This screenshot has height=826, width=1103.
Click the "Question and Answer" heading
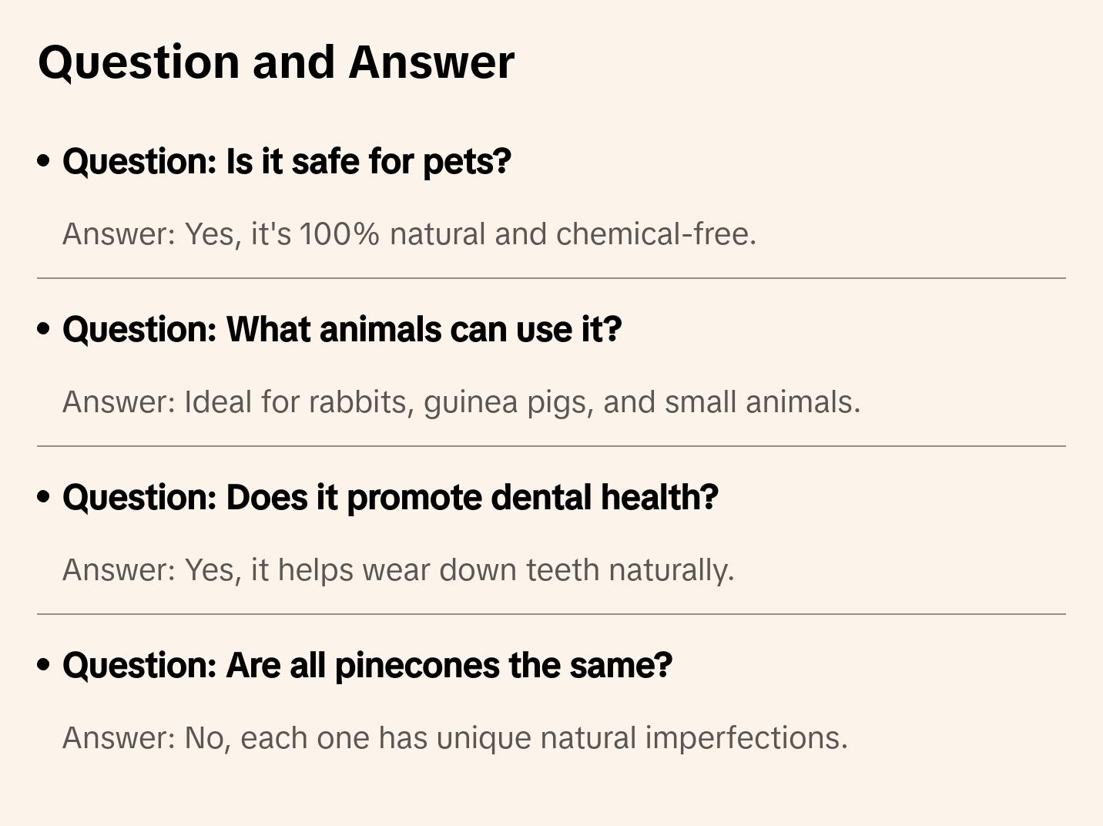276,62
